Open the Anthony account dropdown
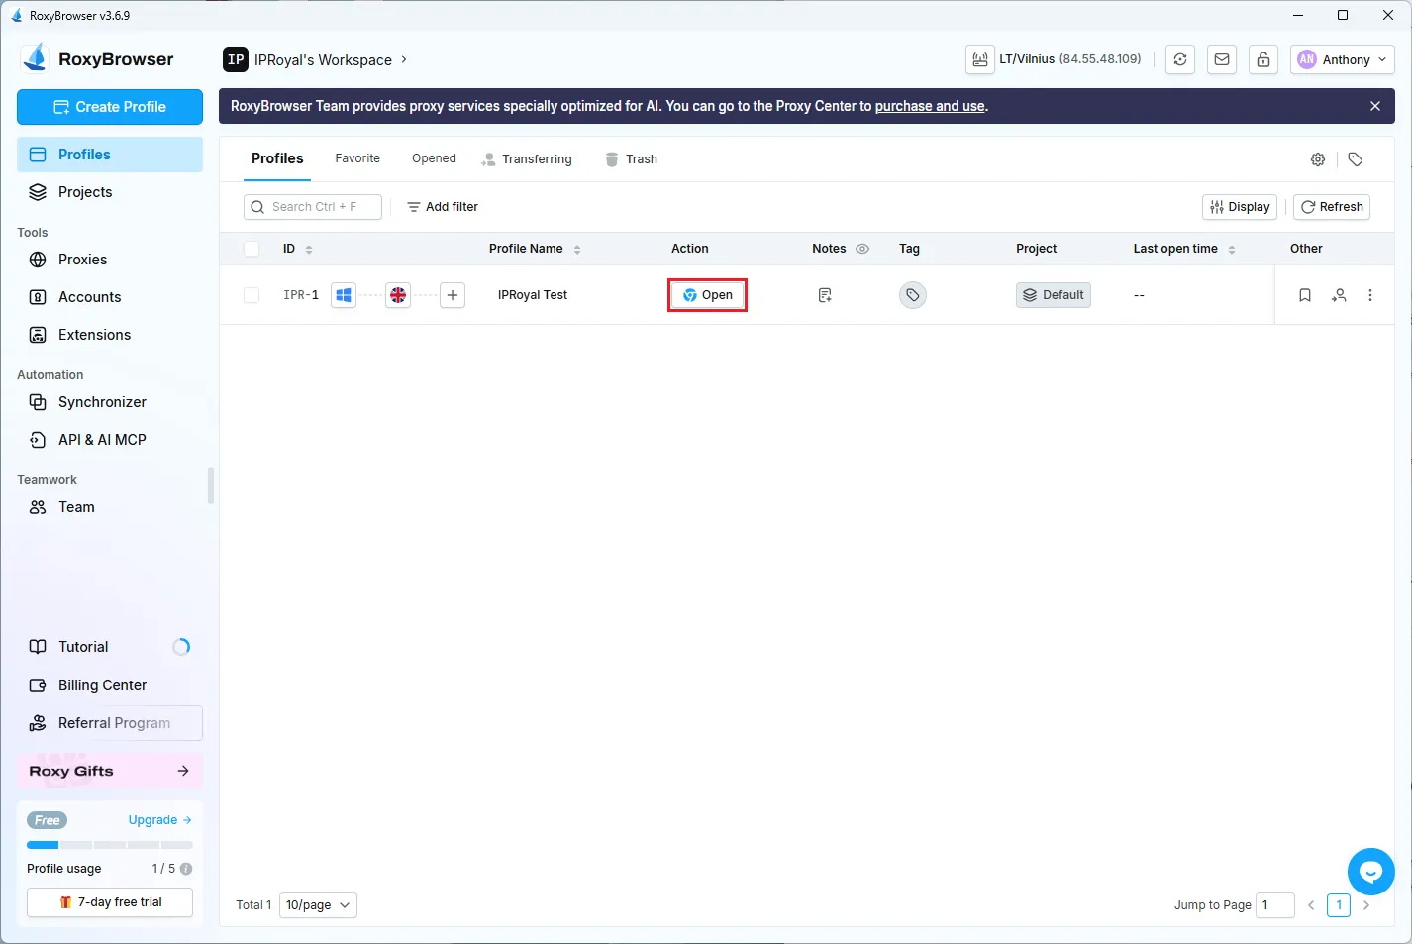 [1343, 59]
